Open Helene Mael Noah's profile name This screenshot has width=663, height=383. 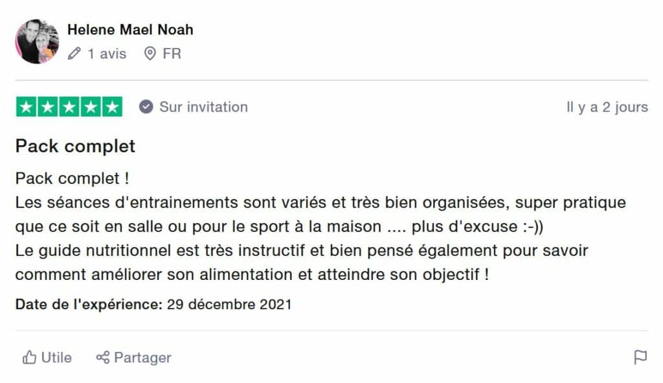(130, 30)
